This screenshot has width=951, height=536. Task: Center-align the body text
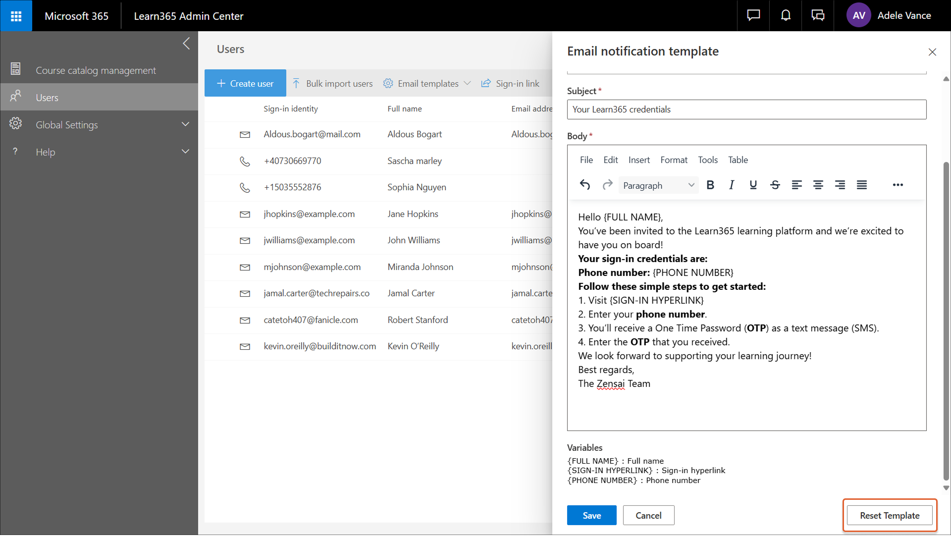point(818,185)
